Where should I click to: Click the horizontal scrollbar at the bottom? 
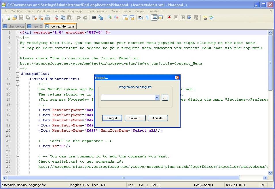(x=124, y=178)
